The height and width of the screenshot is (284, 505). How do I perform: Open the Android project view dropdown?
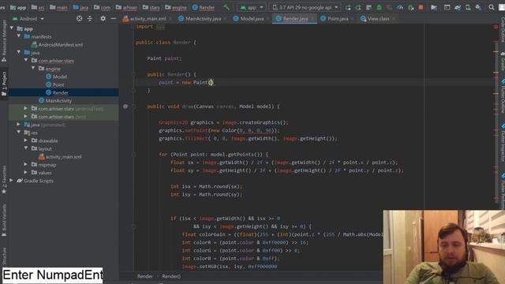tap(28, 19)
